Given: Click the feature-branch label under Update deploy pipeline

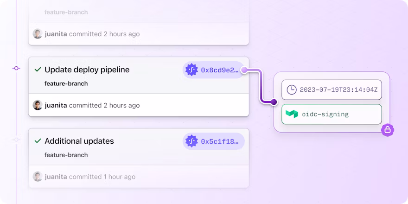Looking at the screenshot, I should click(x=66, y=84).
